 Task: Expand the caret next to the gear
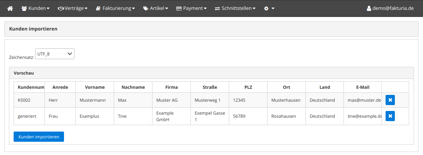273,9
